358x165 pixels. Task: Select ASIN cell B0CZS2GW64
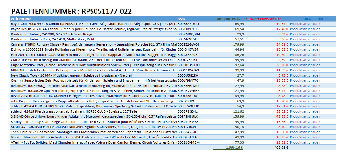188,44
